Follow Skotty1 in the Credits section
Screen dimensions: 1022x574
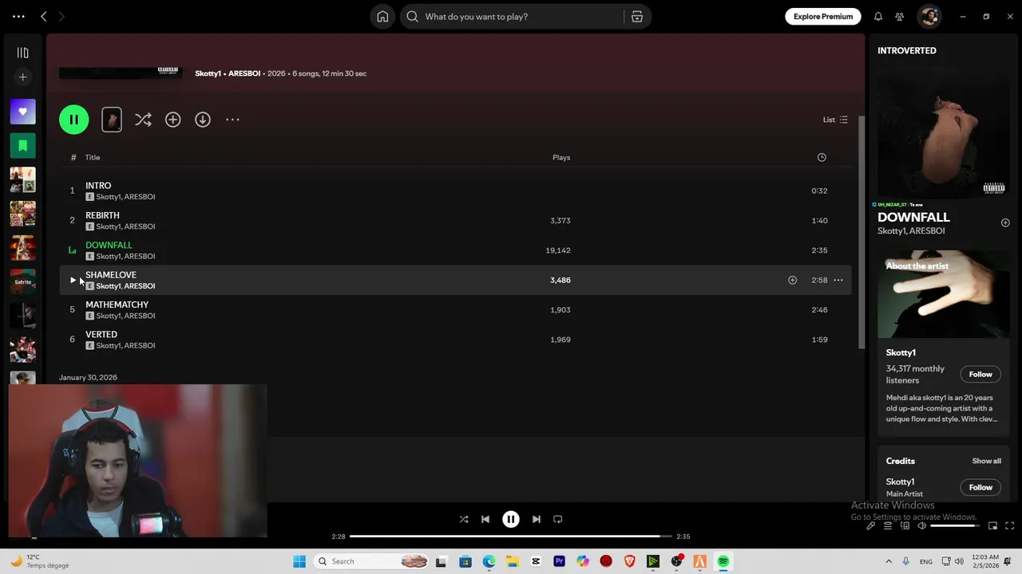pos(980,487)
